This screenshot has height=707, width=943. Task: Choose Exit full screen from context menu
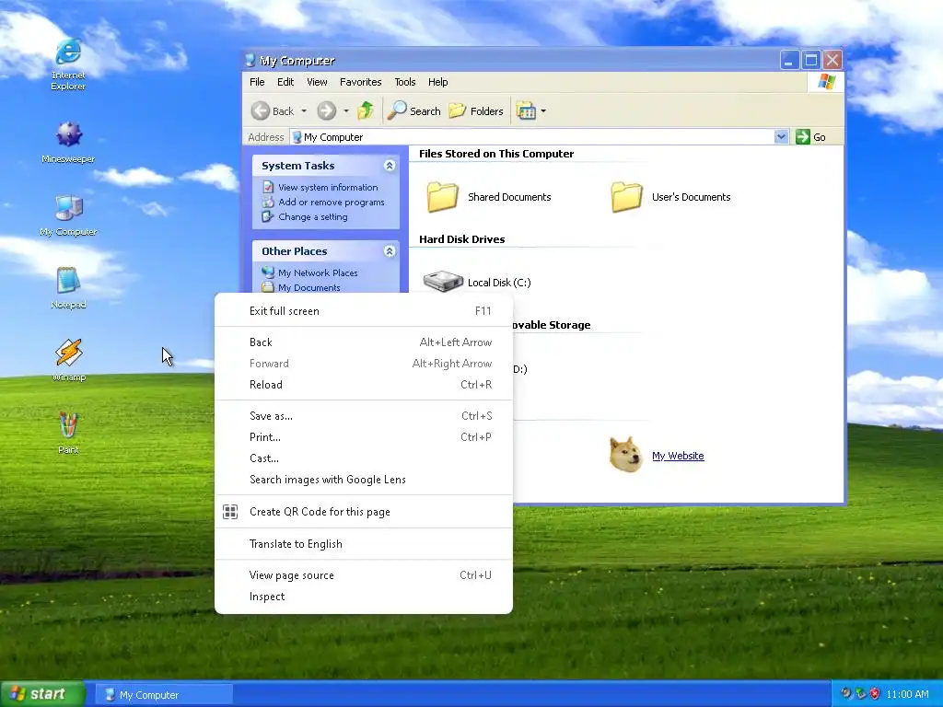tap(364, 311)
